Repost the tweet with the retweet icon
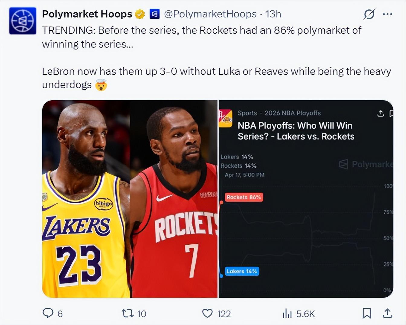Viewport: 406px width, 325px height. pyautogui.click(x=127, y=313)
